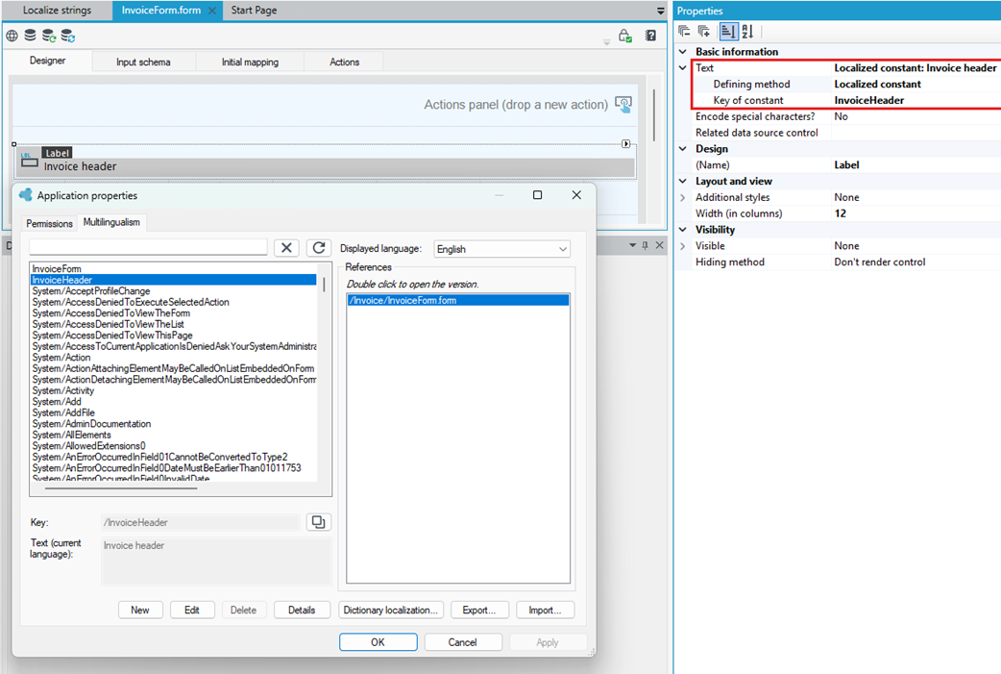This screenshot has width=1001, height=674.
Task: Click the database icon with green refresh arrow
Action: [x=49, y=36]
